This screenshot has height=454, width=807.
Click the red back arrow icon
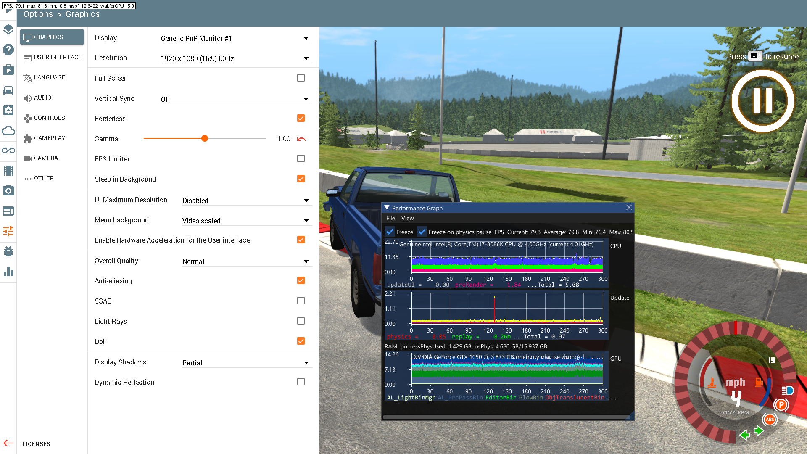(x=8, y=443)
